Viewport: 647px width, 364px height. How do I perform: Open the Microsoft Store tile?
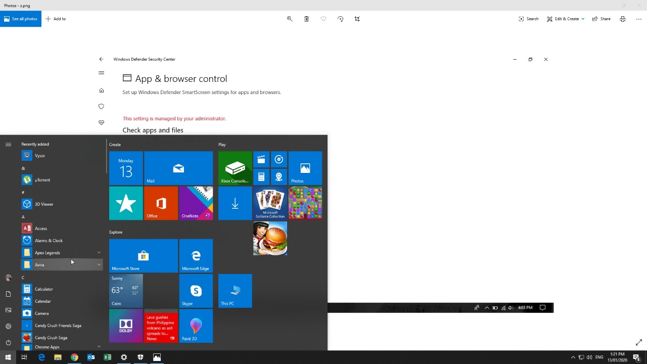(144, 256)
